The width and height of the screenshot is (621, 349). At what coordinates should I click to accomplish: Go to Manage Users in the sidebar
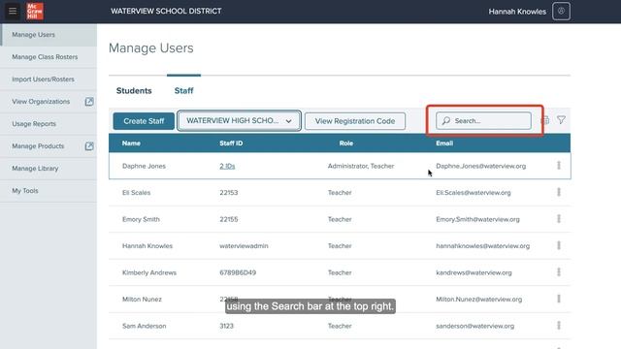click(49, 35)
